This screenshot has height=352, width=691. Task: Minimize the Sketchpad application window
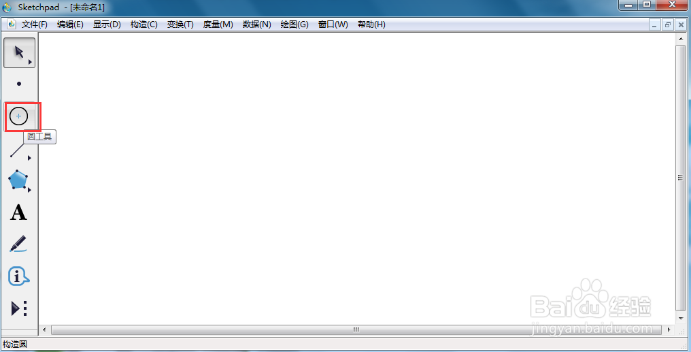(629, 5)
